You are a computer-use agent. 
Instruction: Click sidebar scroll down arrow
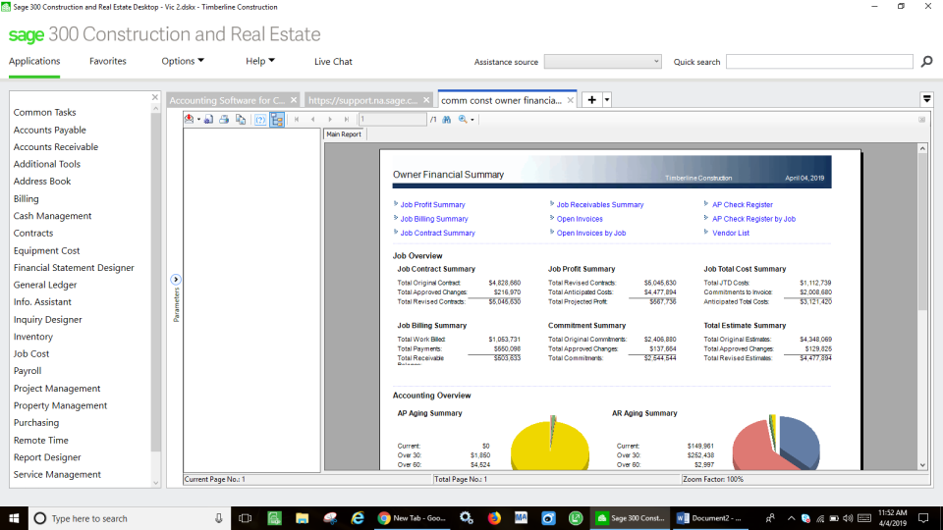[156, 483]
